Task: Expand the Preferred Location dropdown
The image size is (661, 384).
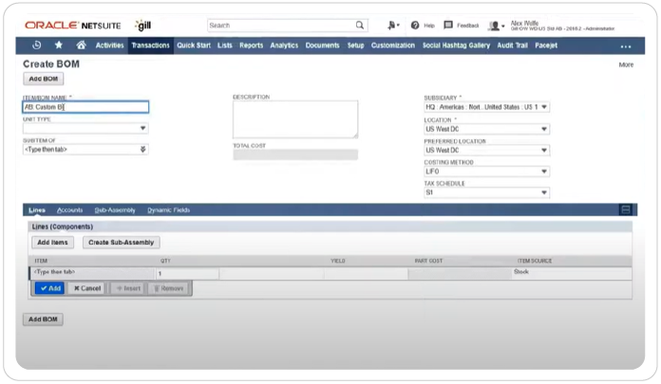Action: (544, 150)
